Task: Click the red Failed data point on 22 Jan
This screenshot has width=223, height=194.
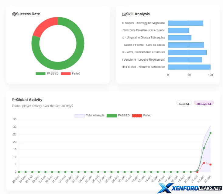Action: point(204,163)
